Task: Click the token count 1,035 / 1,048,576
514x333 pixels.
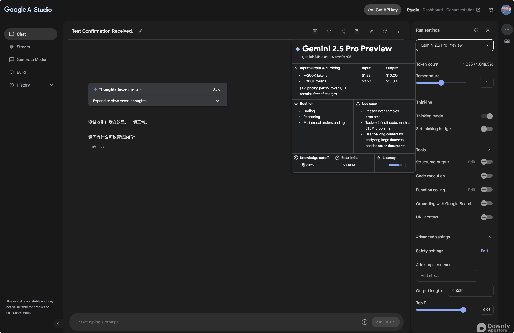Action: (478, 64)
